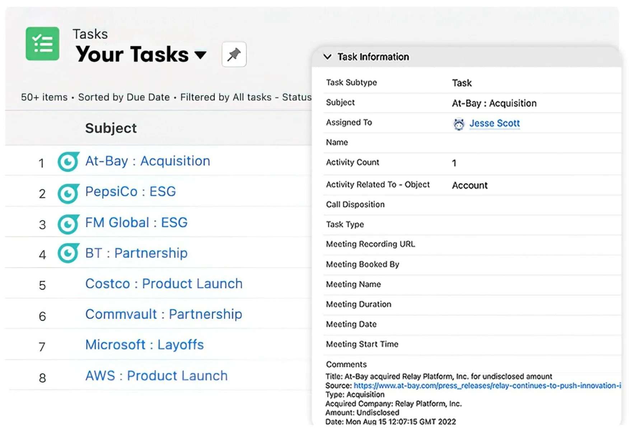Open the Costco : Product Launch task
This screenshot has height=436, width=635.
point(164,284)
